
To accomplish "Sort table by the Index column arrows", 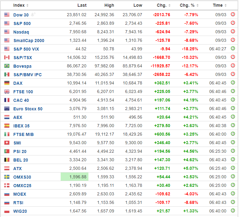I will [x=27, y=5].
